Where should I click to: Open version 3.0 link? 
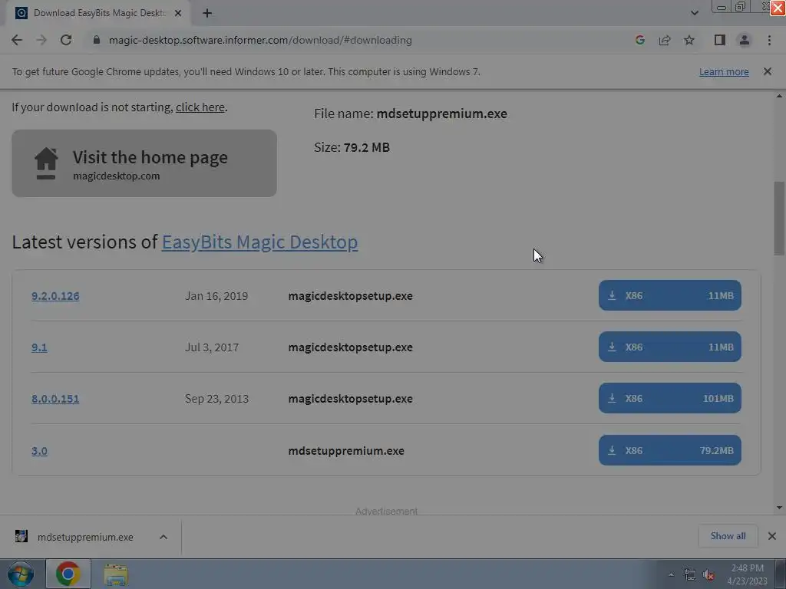pyautogui.click(x=39, y=451)
